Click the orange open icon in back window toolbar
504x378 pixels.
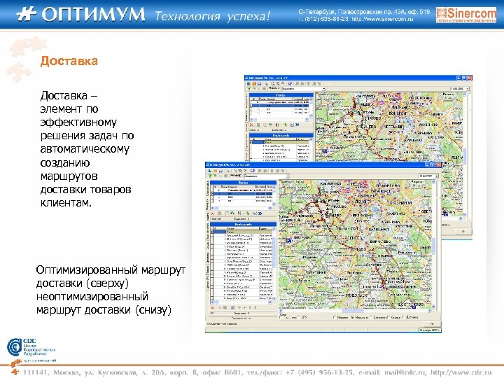coord(254,83)
